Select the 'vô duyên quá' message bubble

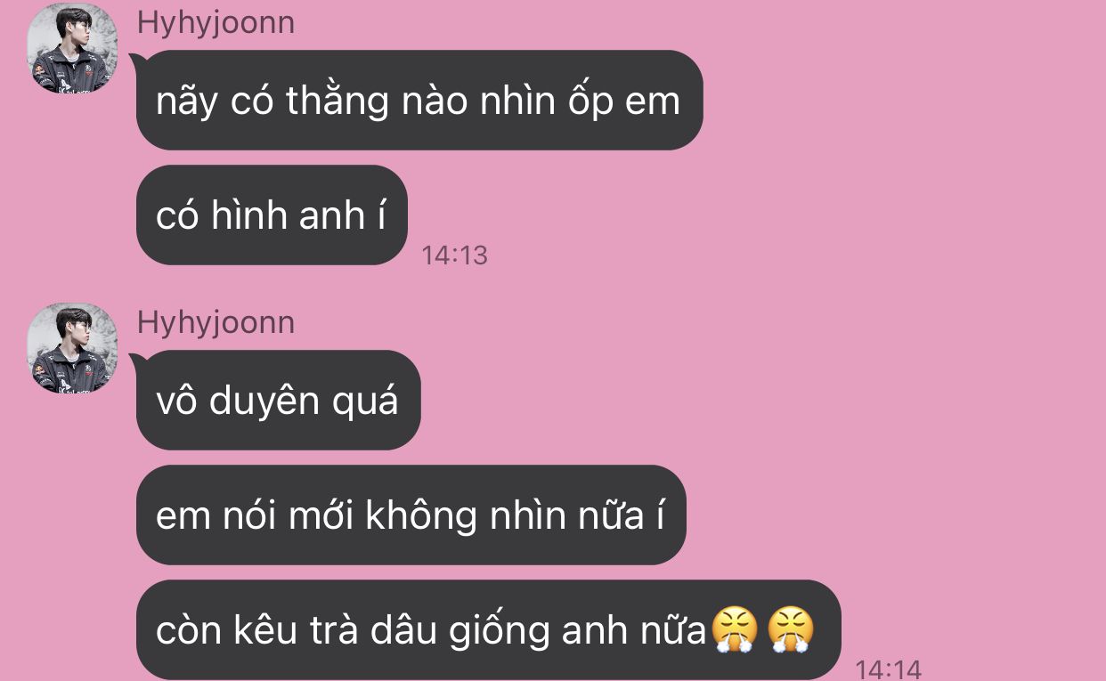[278, 401]
